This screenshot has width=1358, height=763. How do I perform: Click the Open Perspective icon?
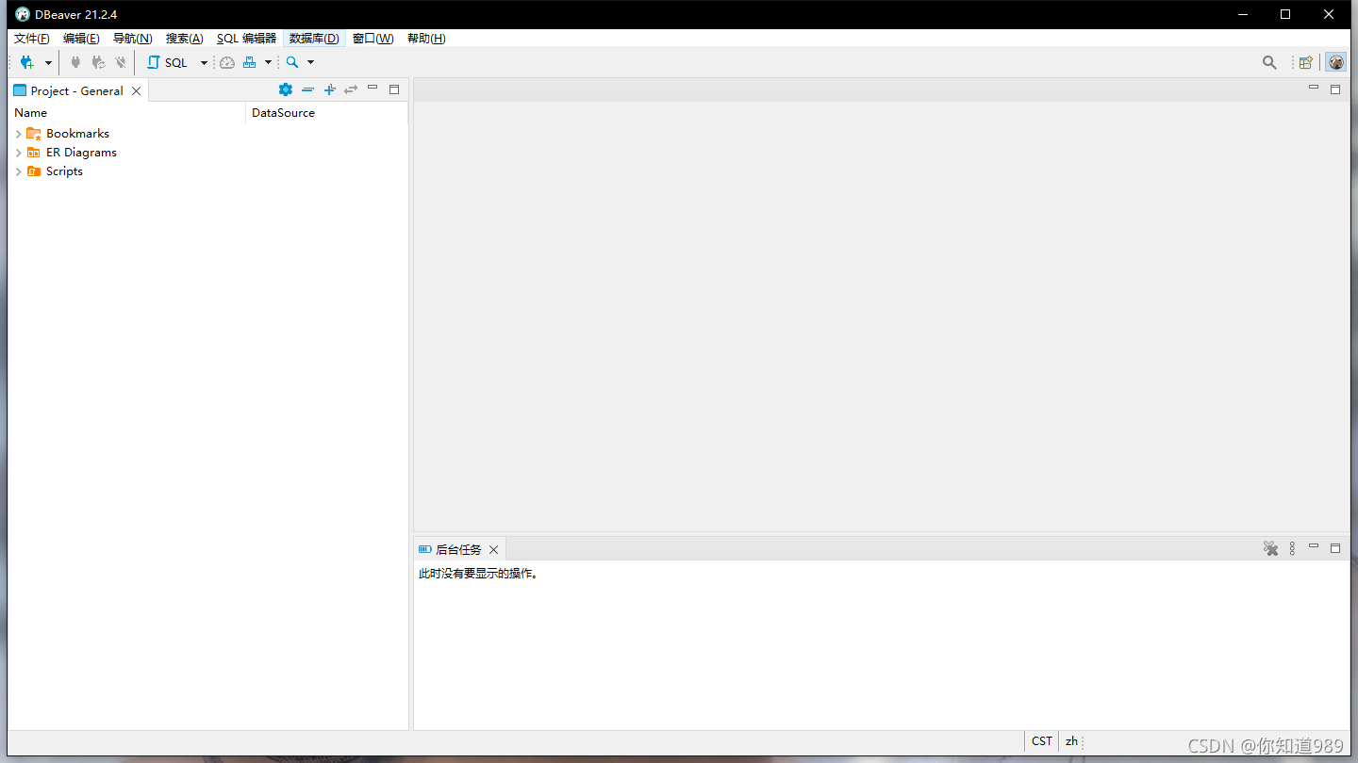pyautogui.click(x=1306, y=62)
